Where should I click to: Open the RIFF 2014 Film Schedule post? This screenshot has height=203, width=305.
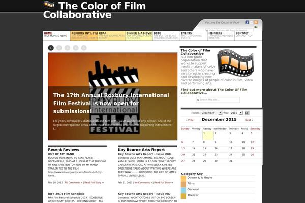pos(66,194)
